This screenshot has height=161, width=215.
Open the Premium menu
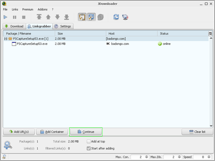click(28, 9)
